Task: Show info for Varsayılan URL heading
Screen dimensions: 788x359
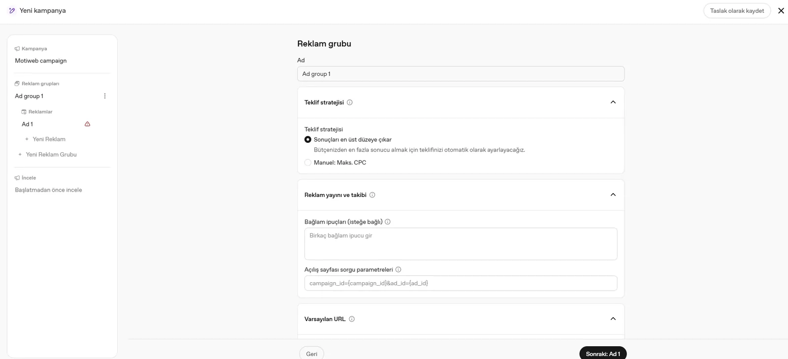Action: coord(352,319)
